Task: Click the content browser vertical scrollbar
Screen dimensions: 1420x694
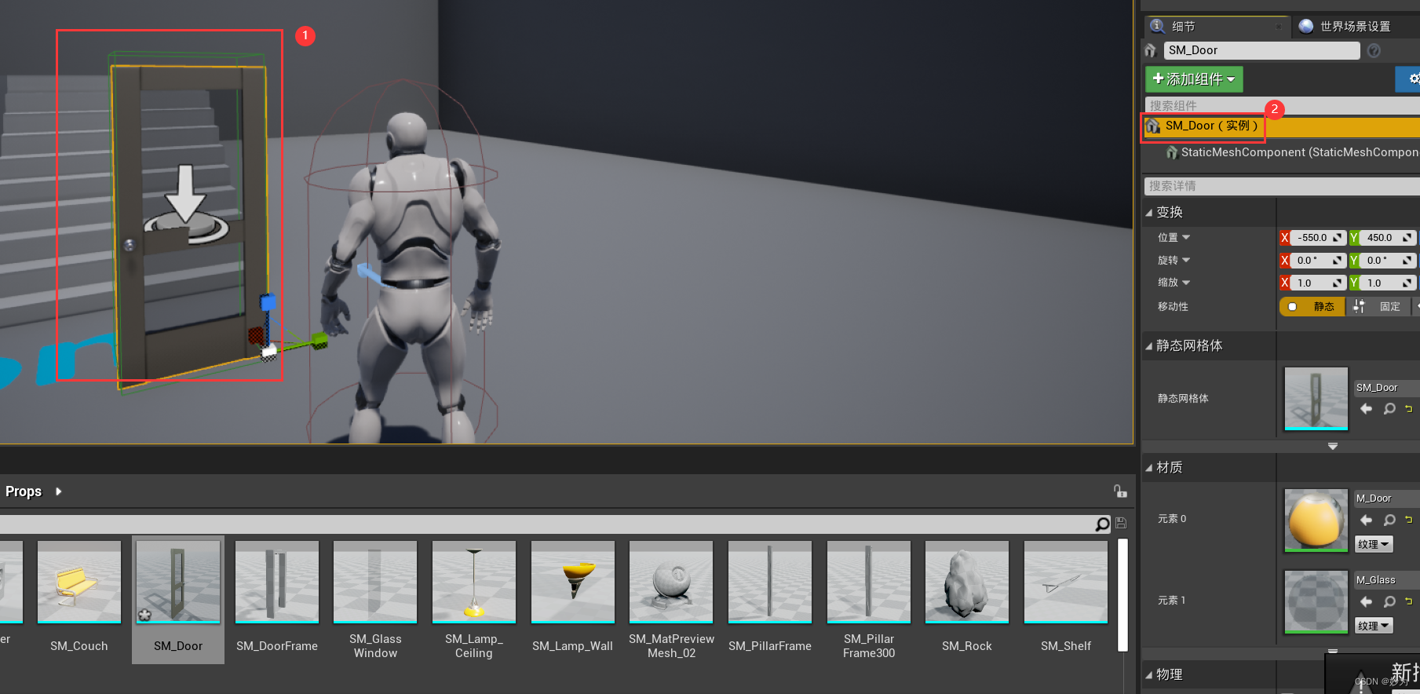Action: click(1123, 595)
